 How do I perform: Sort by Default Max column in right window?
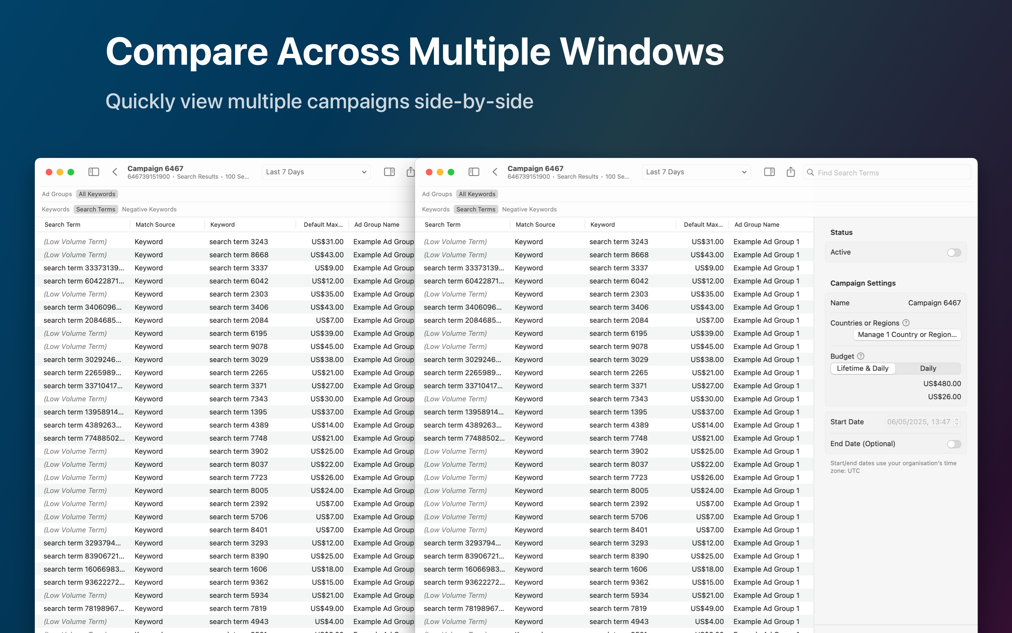click(x=703, y=224)
